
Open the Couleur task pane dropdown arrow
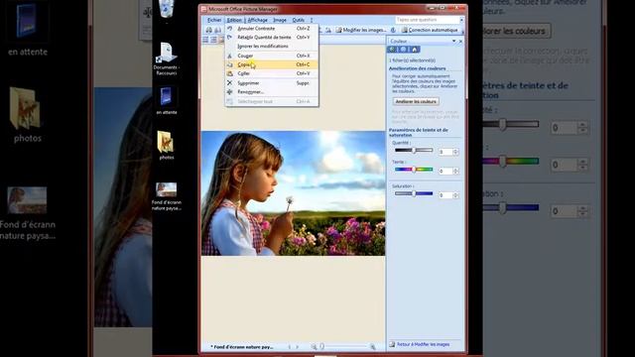pos(454,41)
